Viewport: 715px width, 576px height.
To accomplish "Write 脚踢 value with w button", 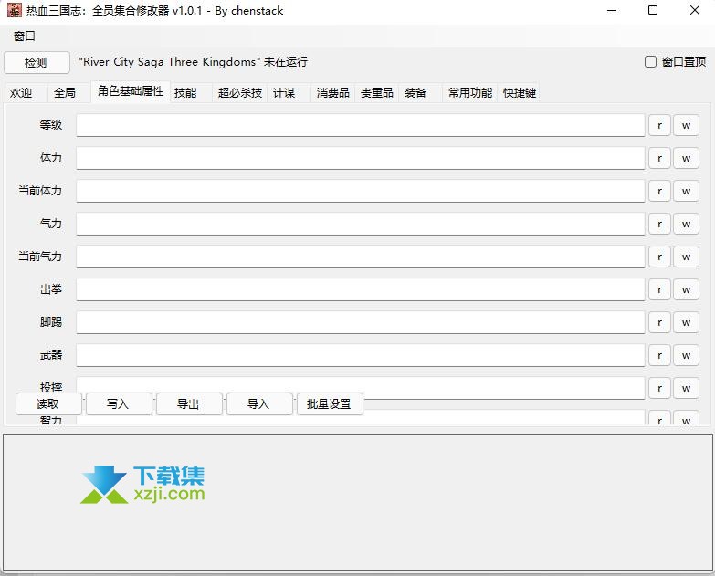I will pyautogui.click(x=686, y=322).
